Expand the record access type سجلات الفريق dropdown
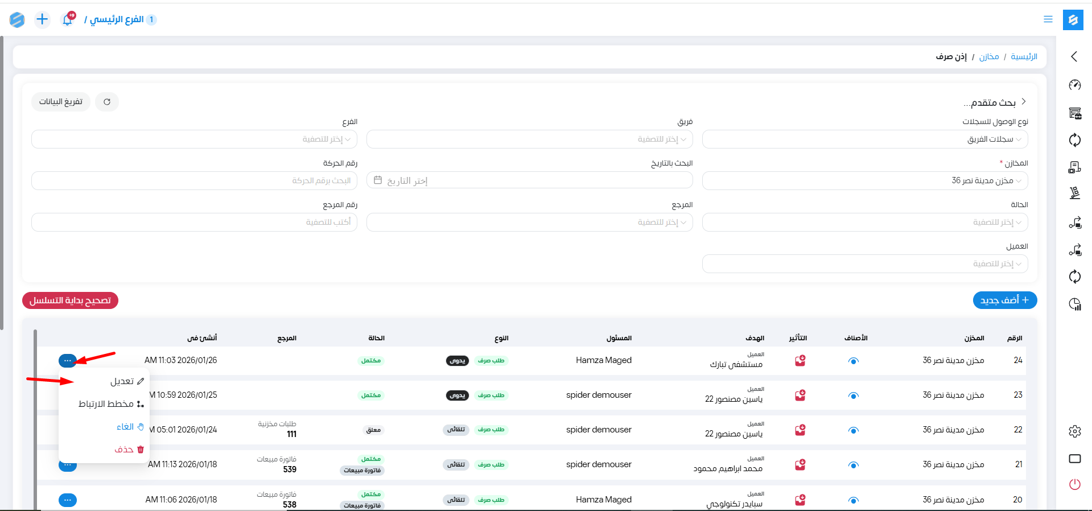 [864, 139]
